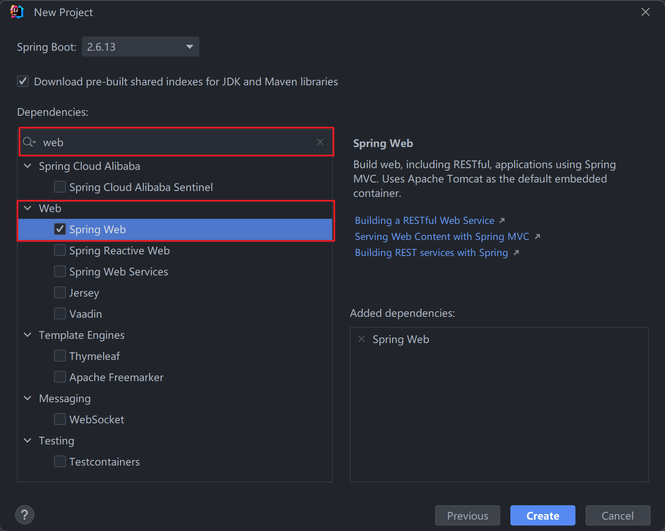The image size is (665, 531).
Task: Open the Spring Boot version dropdown
Action: point(141,46)
